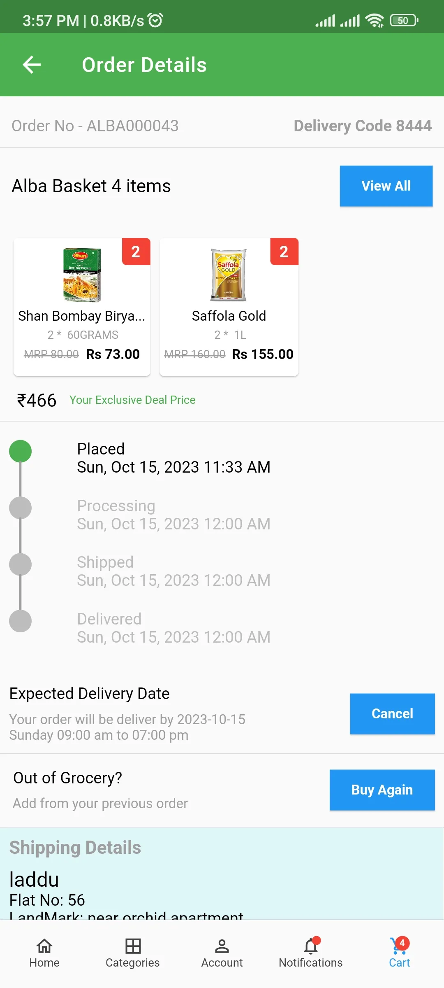Tap the Your Exclusive Deal Price text

pyautogui.click(x=132, y=400)
